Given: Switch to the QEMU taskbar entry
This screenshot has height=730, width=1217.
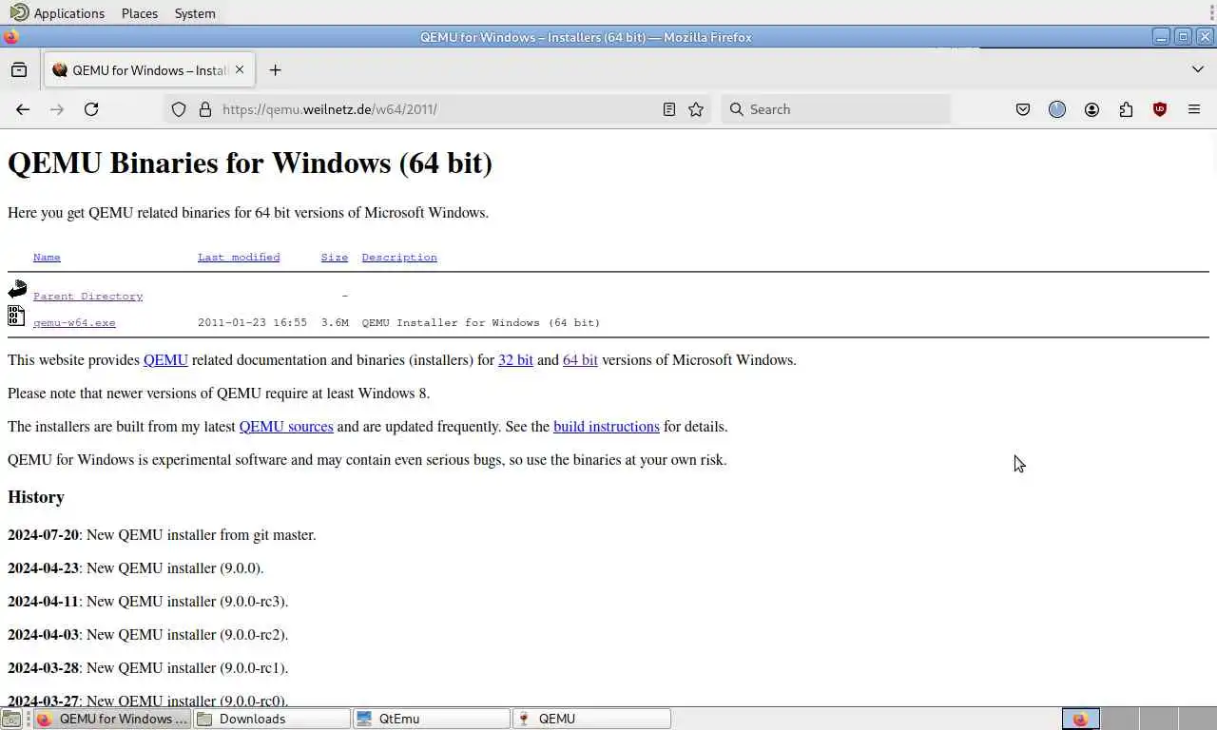Looking at the screenshot, I should 591,719.
